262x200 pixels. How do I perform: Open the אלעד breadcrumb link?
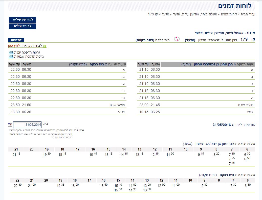tap(165, 14)
